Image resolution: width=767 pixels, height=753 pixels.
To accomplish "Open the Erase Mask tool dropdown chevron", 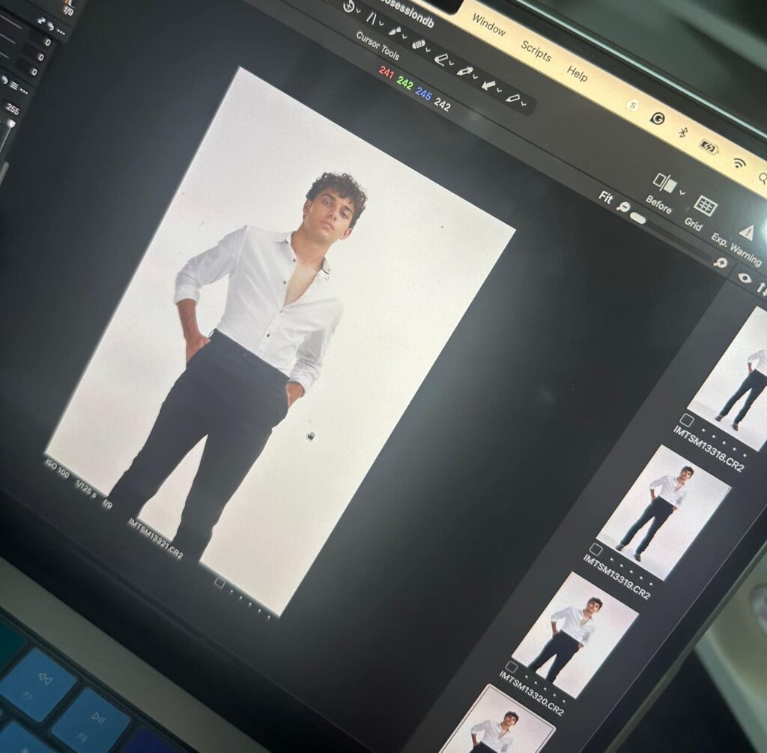I will [x=428, y=49].
